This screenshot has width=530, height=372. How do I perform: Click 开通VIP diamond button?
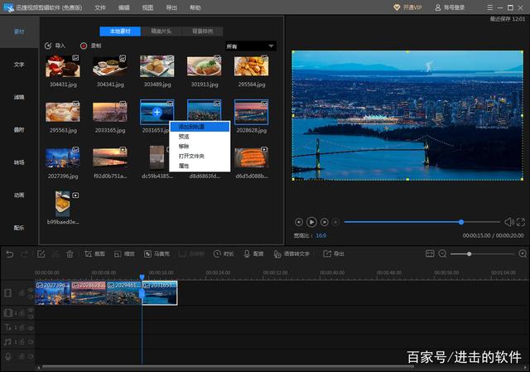(x=407, y=7)
